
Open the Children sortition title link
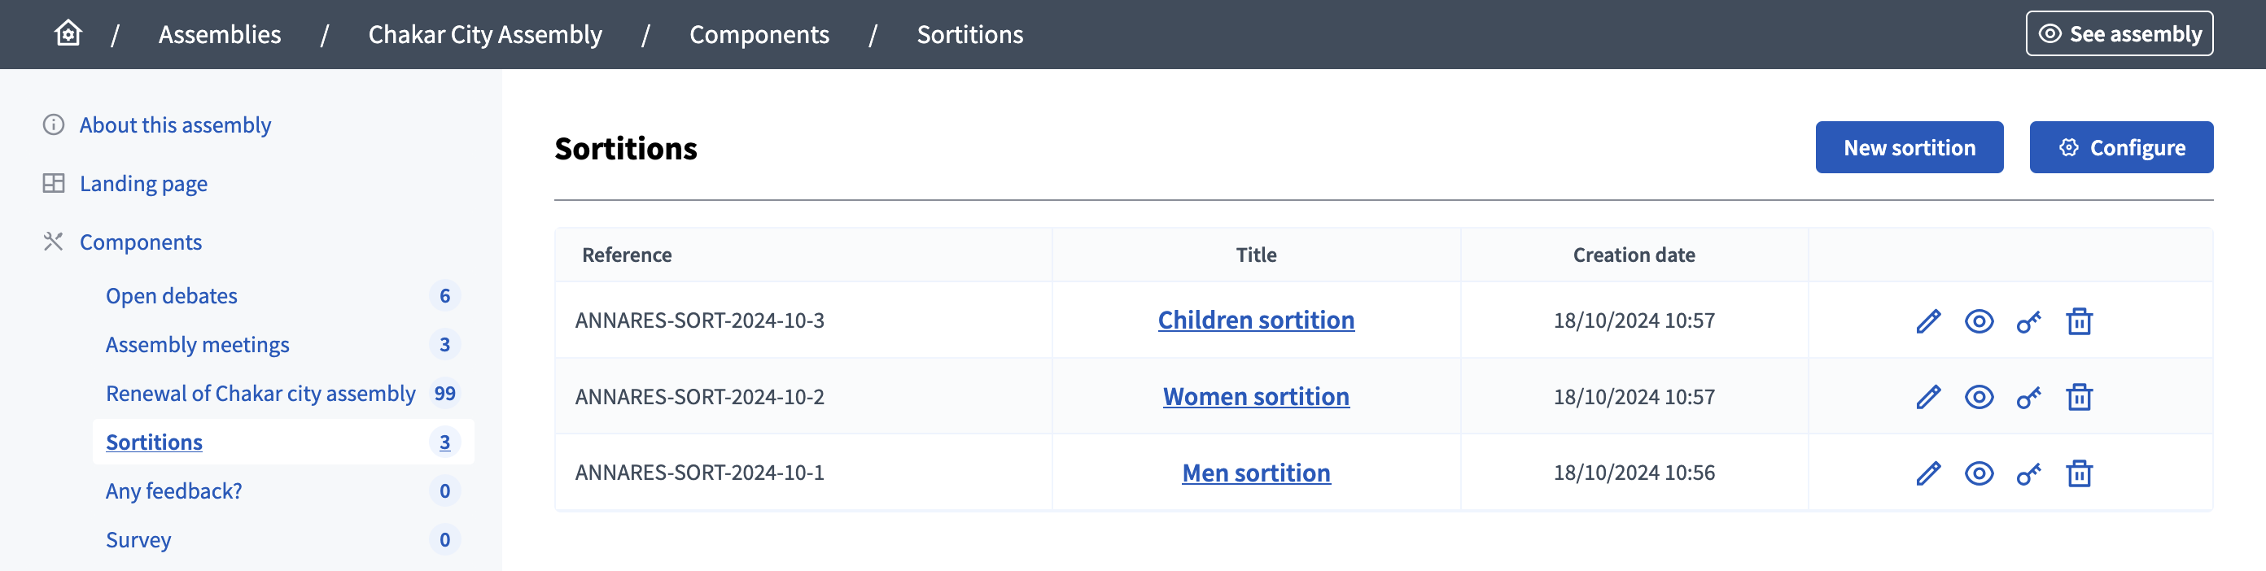point(1255,320)
